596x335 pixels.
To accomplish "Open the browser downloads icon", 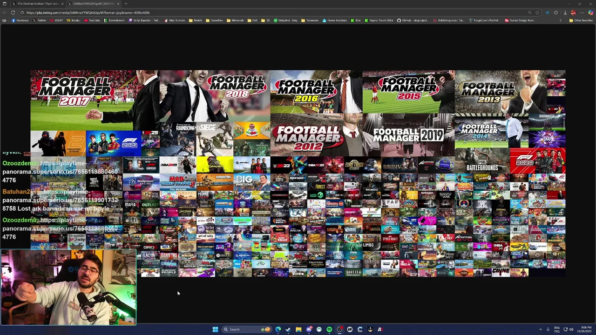I will point(565,13).
